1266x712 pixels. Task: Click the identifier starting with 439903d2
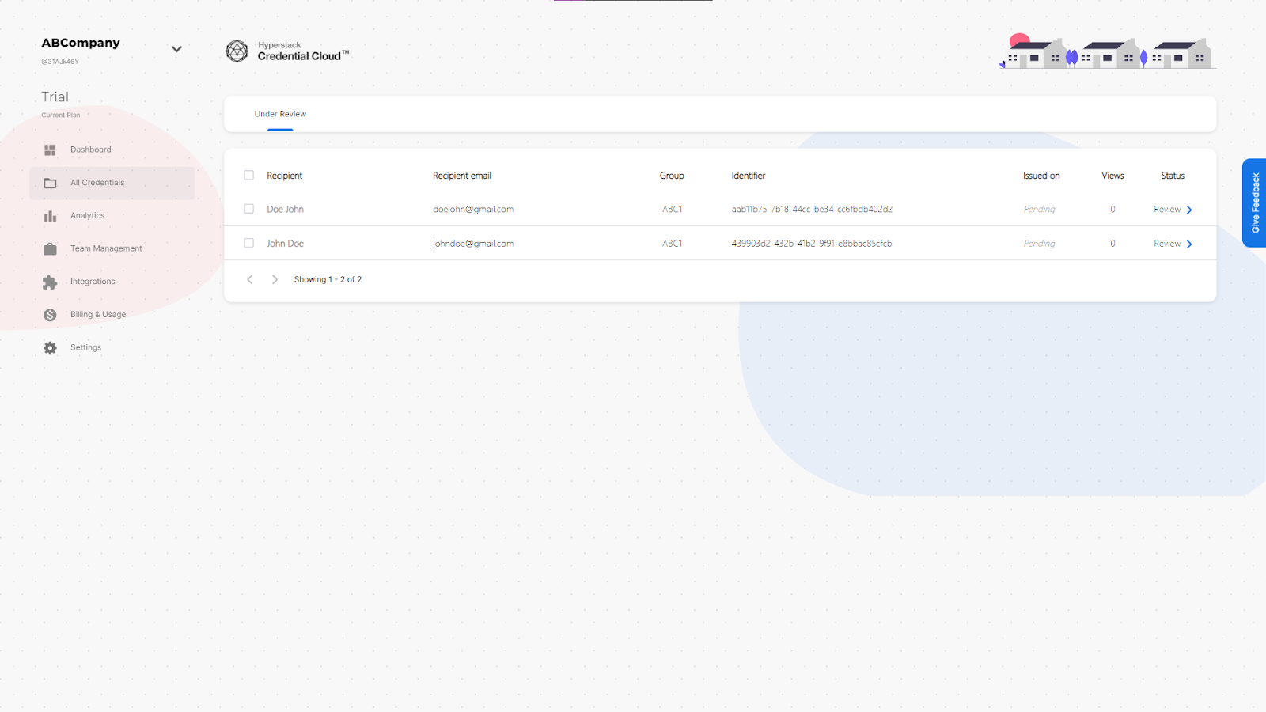click(812, 244)
